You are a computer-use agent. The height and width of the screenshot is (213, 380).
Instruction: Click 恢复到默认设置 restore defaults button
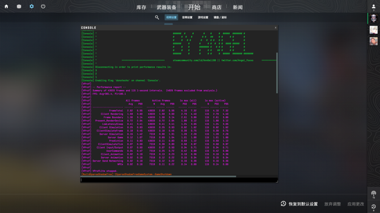click(299, 204)
